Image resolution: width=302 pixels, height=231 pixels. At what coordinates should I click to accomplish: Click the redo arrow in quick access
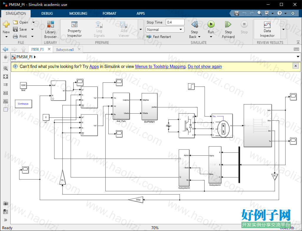tap(252, 13)
